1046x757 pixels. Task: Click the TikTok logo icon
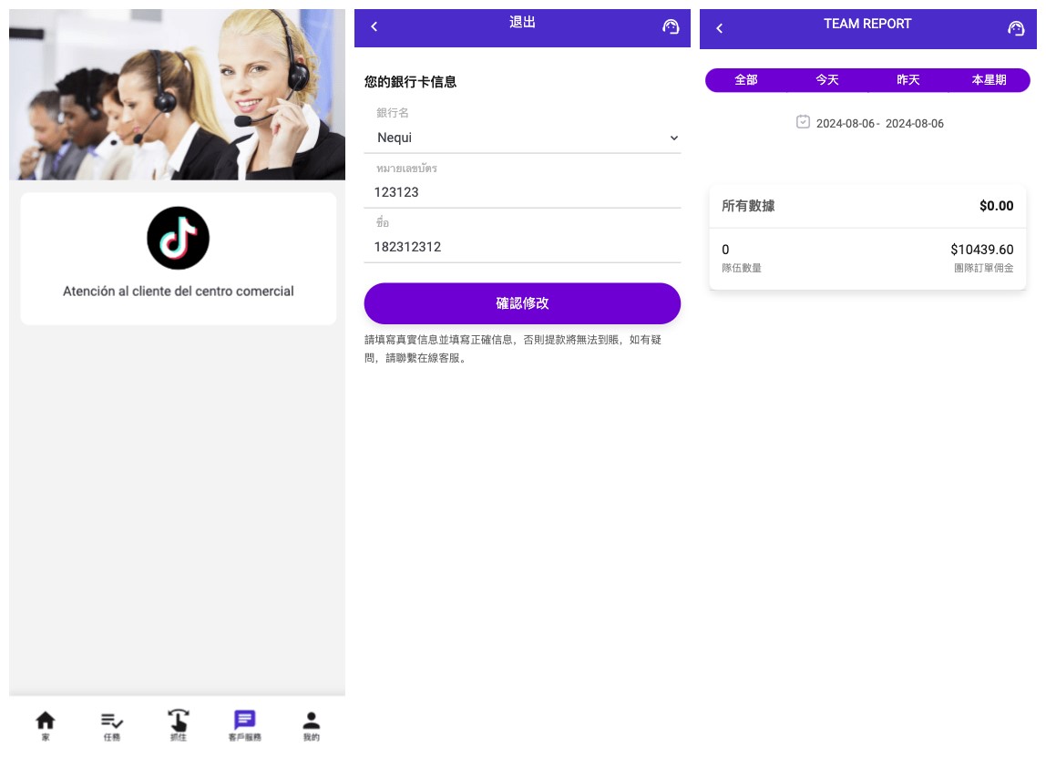[x=179, y=239]
